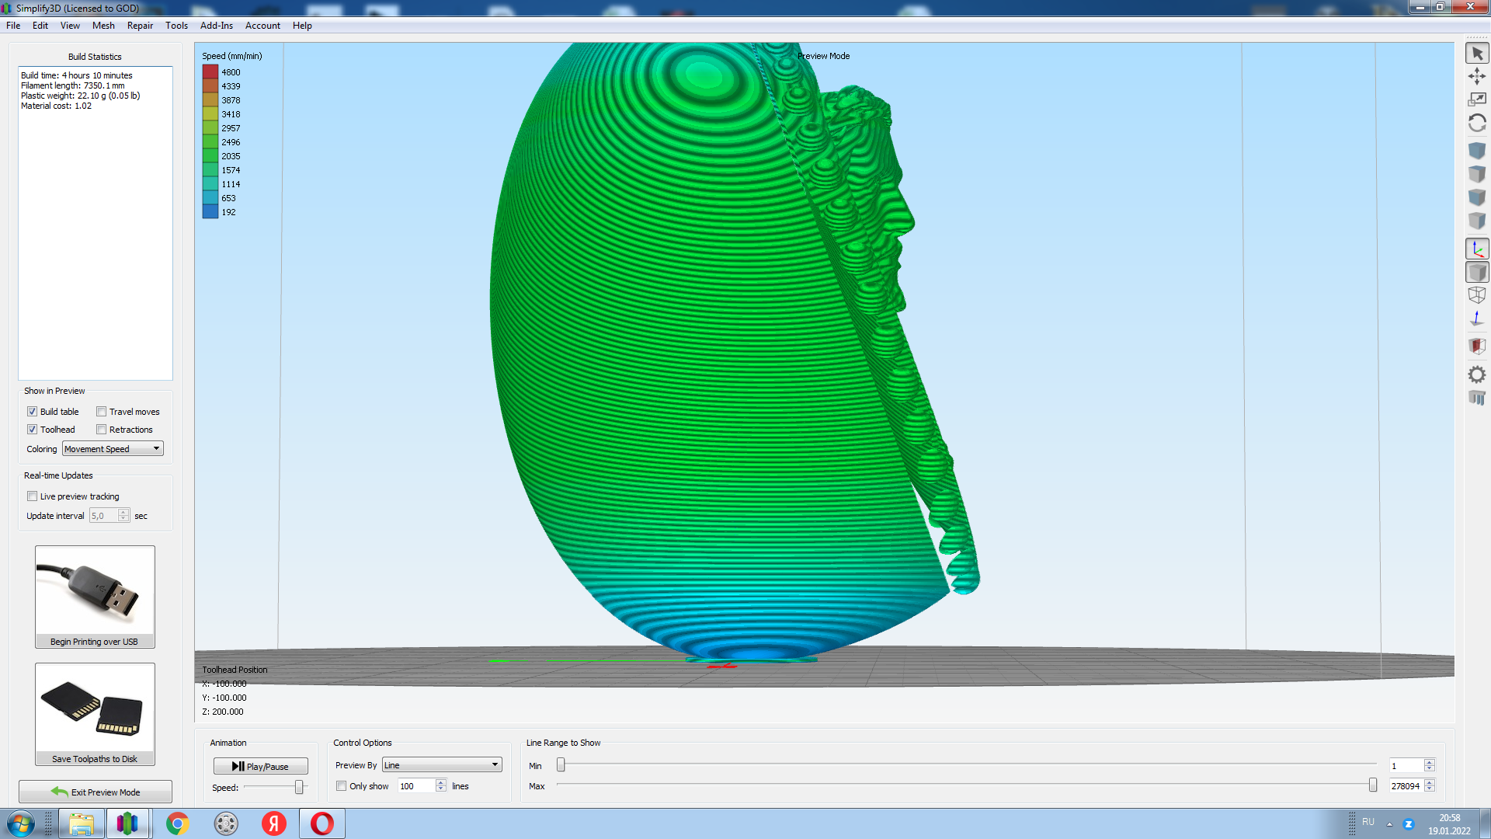The height and width of the screenshot is (839, 1491).
Task: Open process settings gear icon
Action: [x=1477, y=374]
